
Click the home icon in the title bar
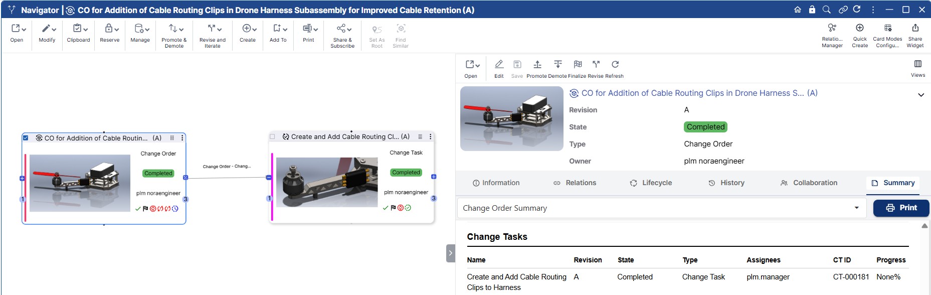(x=797, y=10)
